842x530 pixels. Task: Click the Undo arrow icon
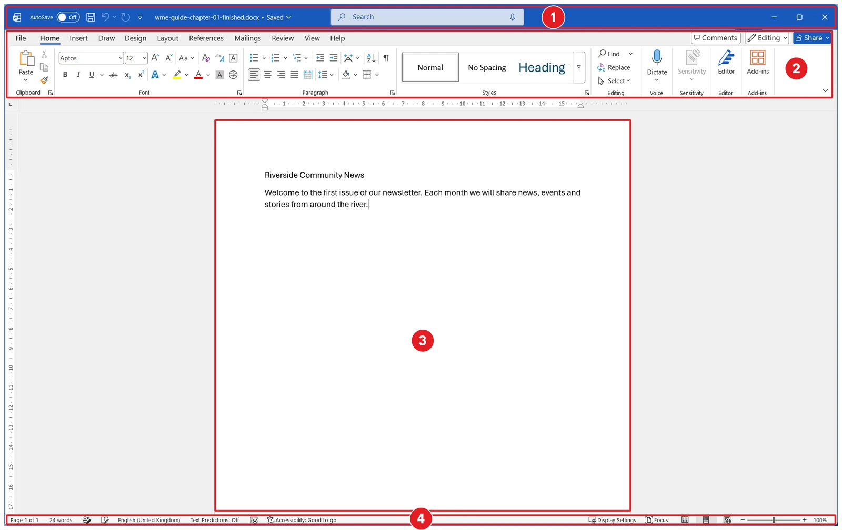tap(105, 17)
